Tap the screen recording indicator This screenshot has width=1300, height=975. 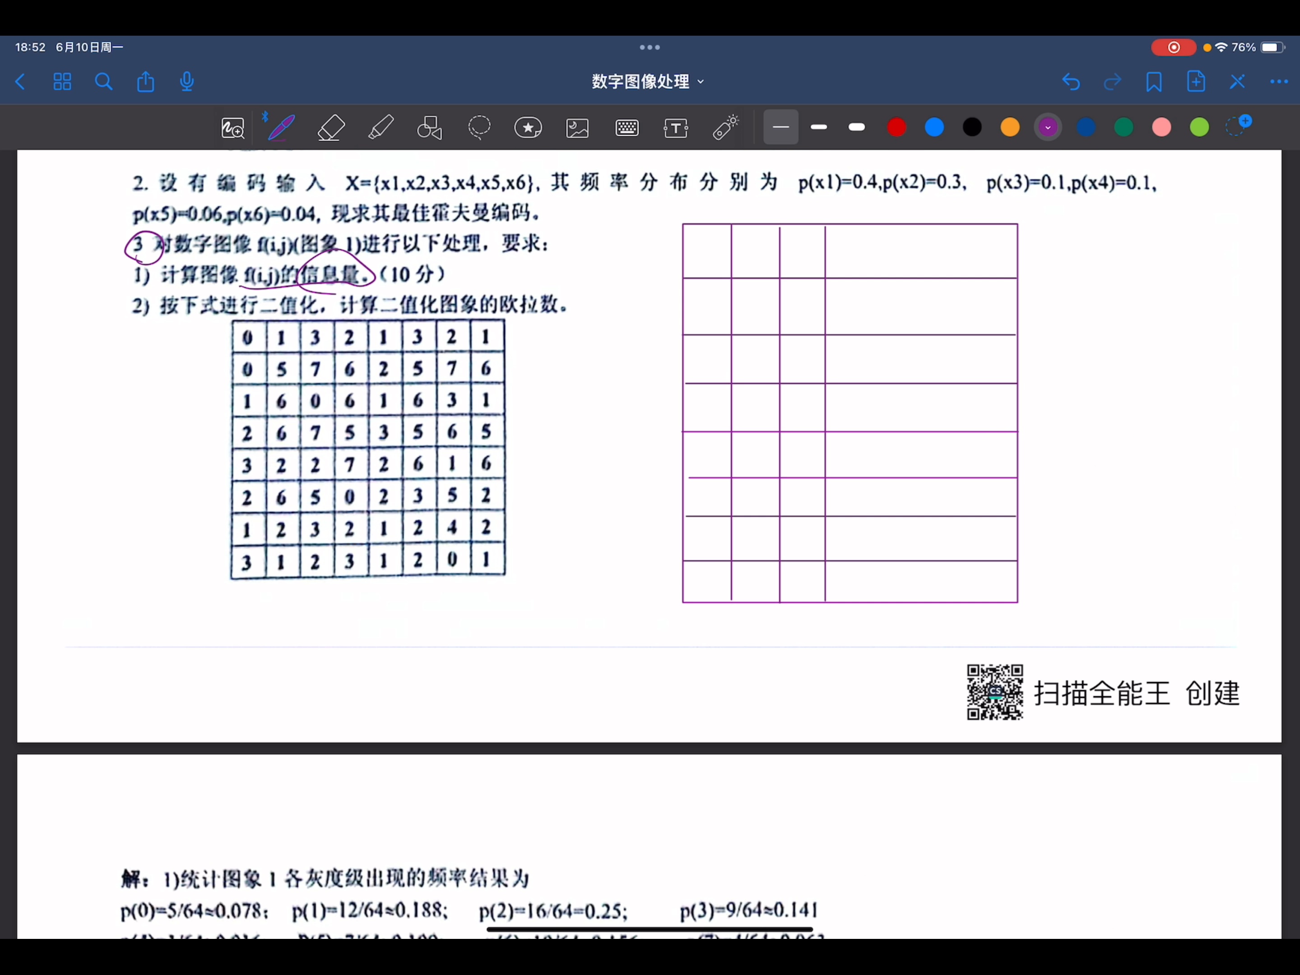[1173, 47]
